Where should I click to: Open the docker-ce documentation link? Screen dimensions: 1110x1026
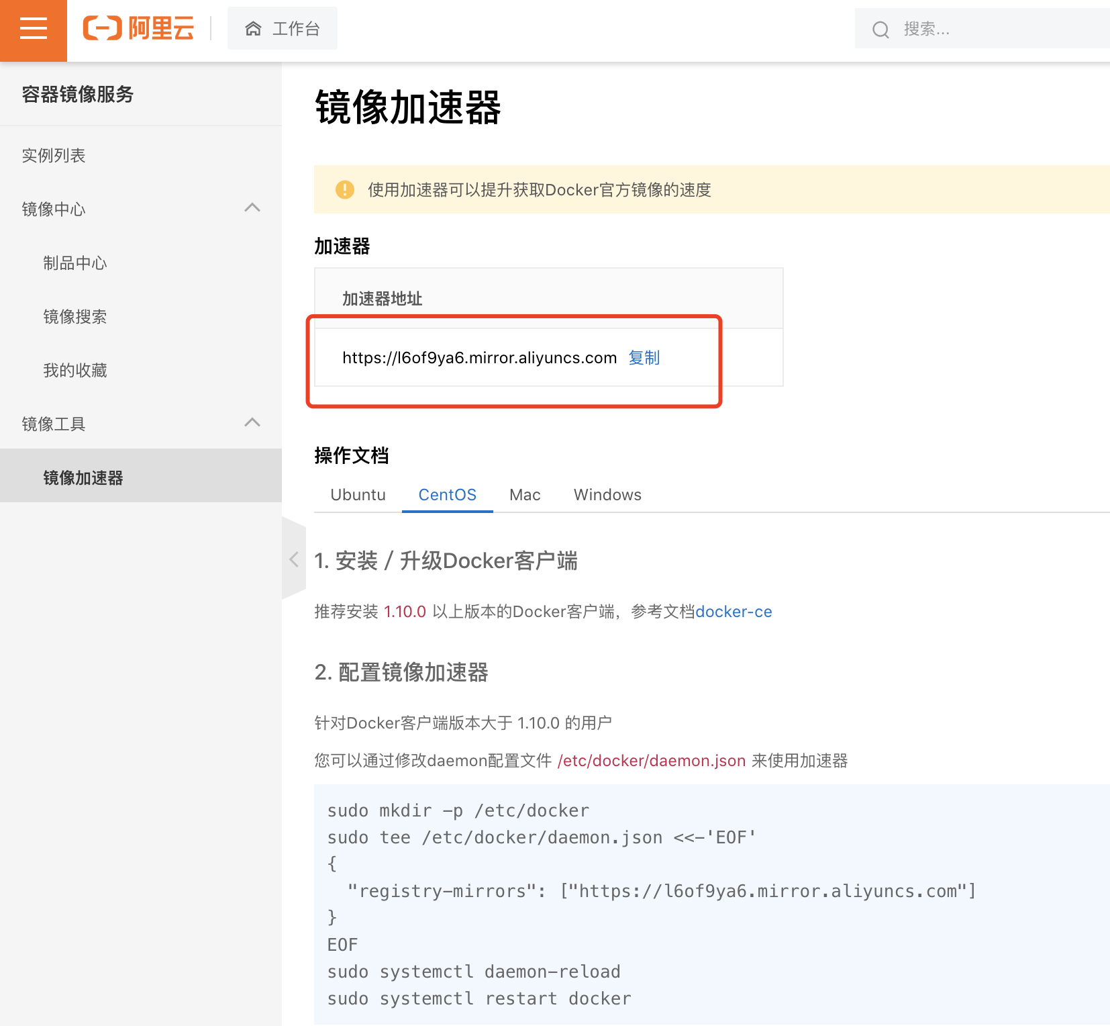(x=734, y=612)
